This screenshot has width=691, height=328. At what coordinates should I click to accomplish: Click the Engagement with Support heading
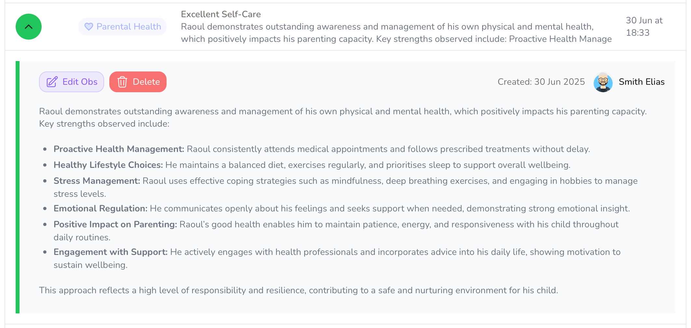[x=111, y=252]
